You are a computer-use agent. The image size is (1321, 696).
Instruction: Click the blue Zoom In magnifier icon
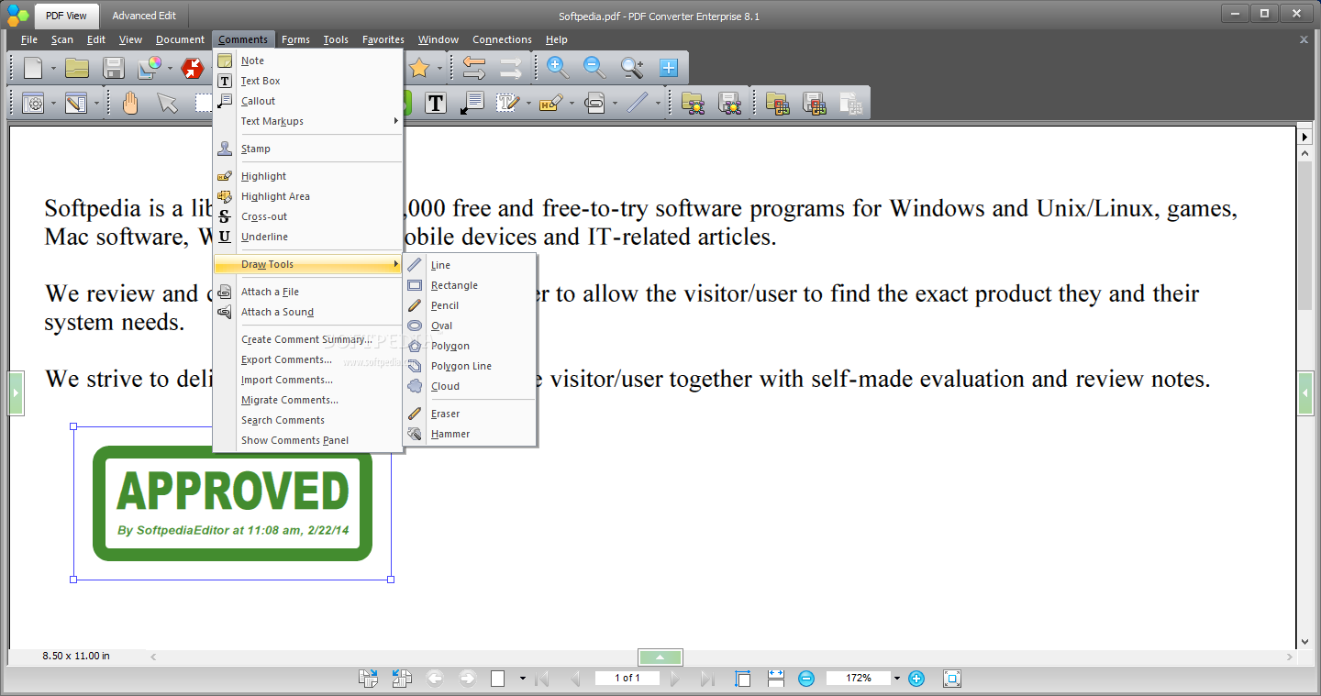[x=558, y=67]
